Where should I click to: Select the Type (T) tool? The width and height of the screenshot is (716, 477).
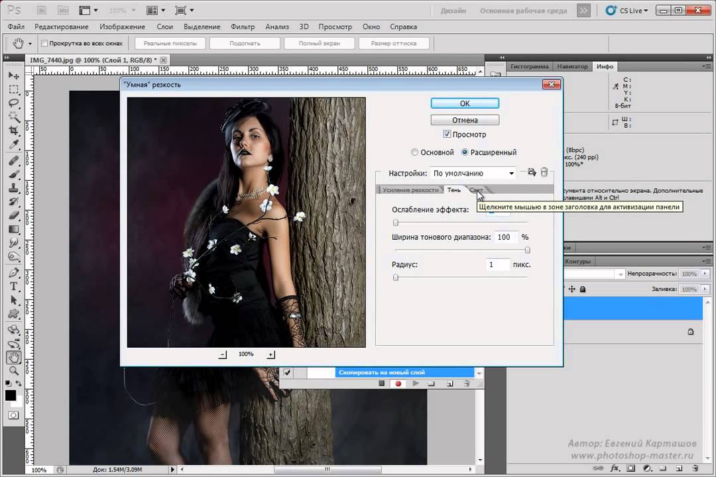[x=13, y=286]
